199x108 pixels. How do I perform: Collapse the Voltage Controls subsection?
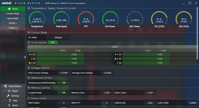pyautogui.click(x=29, y=98)
